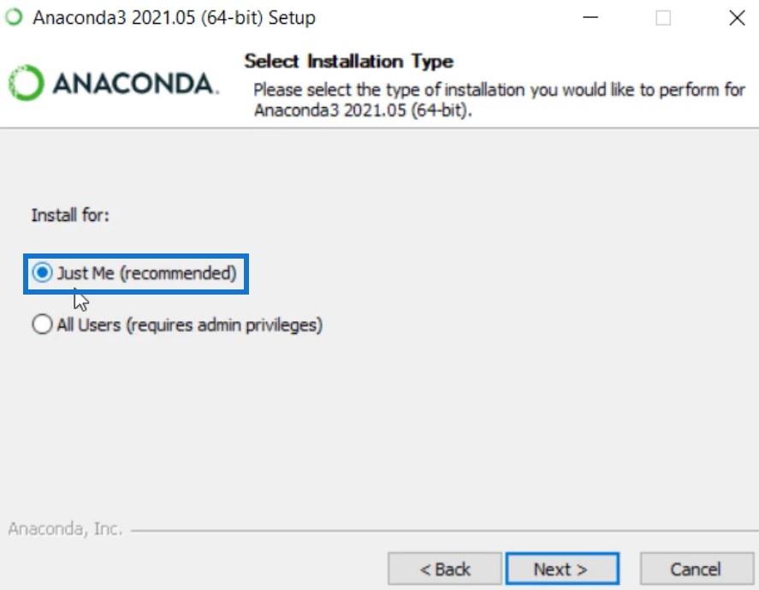Click the "Select Installation Type" heading
Screen dimensions: 759x590
coord(348,62)
